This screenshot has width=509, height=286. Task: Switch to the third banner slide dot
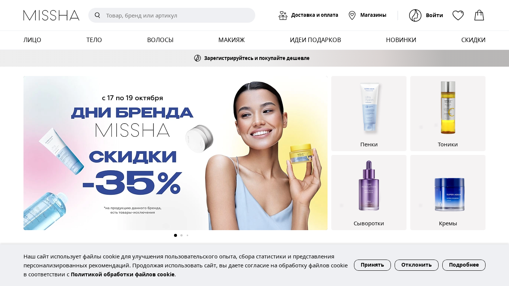tap(187, 235)
